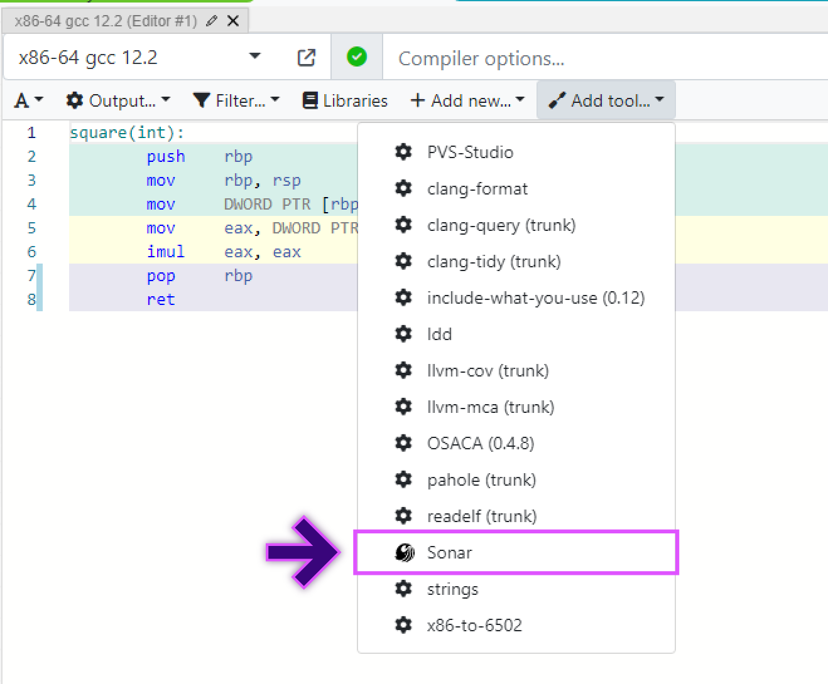Toggle the Add tool menu

coord(605,100)
